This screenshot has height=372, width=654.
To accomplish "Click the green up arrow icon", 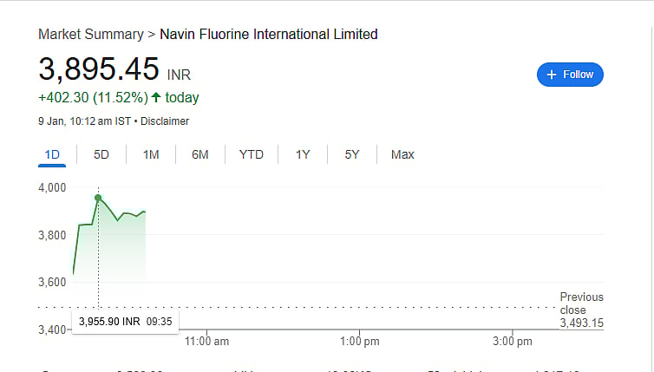I will coord(156,97).
